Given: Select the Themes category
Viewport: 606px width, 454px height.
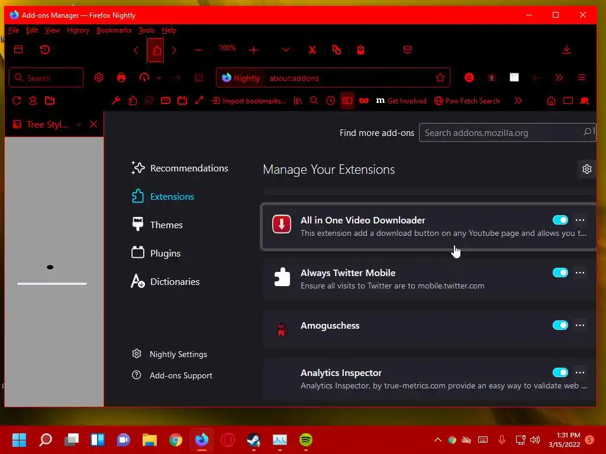Looking at the screenshot, I should pos(157,225).
